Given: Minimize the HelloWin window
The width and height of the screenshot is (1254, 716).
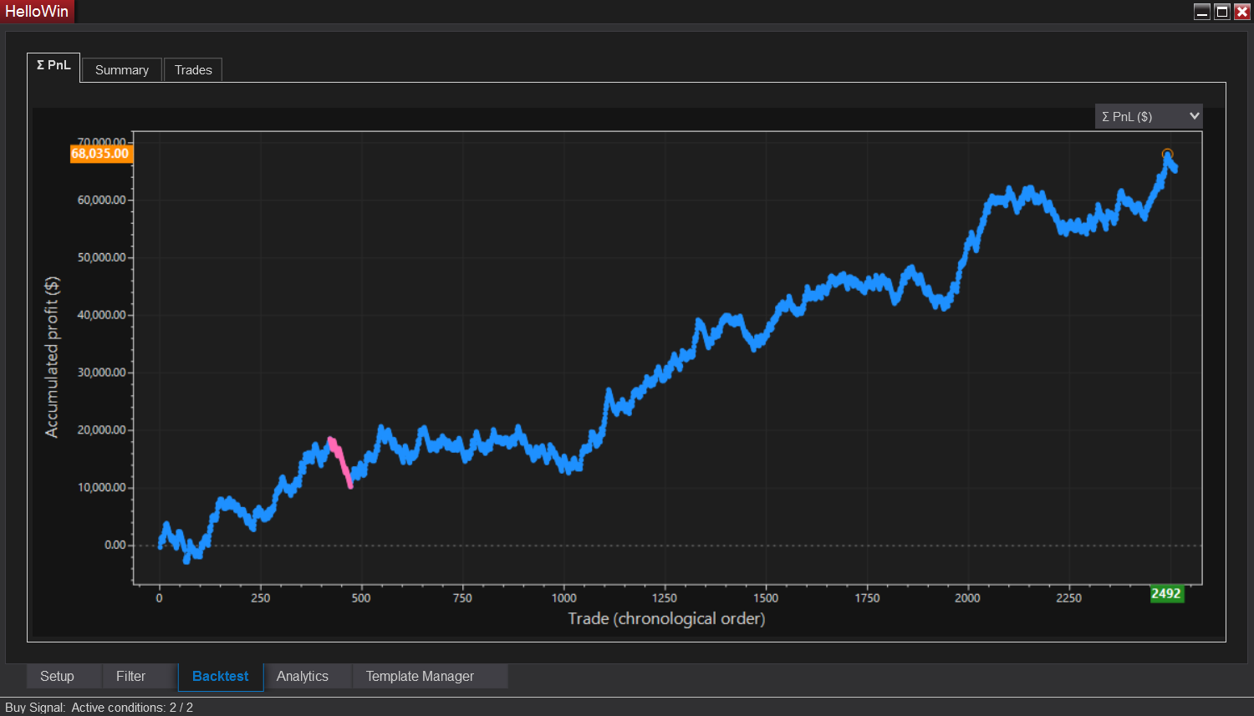Looking at the screenshot, I should pyautogui.click(x=1202, y=12).
